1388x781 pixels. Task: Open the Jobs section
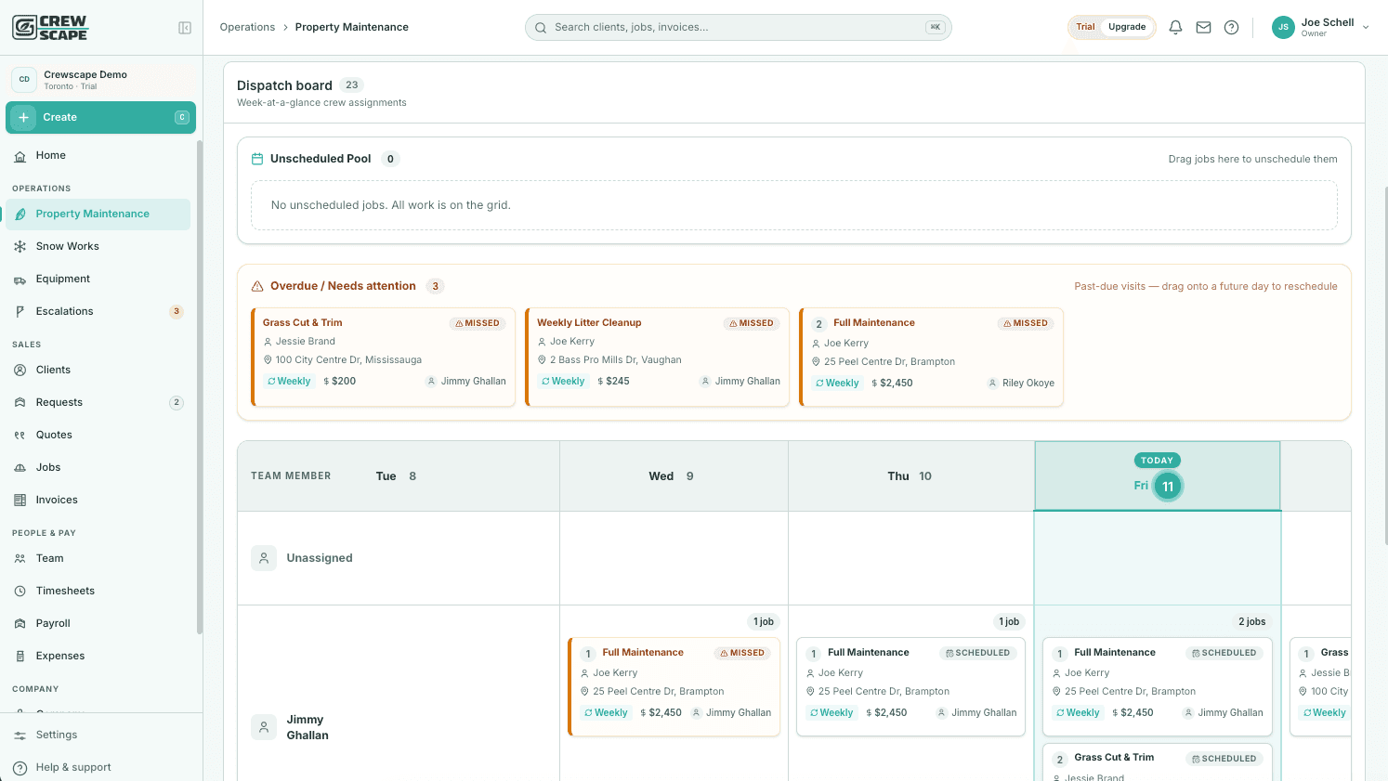[98, 468]
